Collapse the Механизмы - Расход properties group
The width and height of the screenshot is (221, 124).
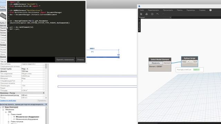44,93
